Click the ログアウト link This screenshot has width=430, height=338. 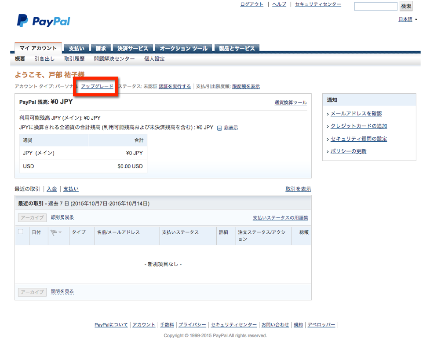(x=252, y=4)
